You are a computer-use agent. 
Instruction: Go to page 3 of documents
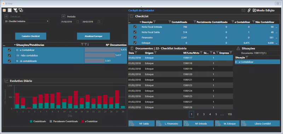pyautogui.click(x=204, y=114)
